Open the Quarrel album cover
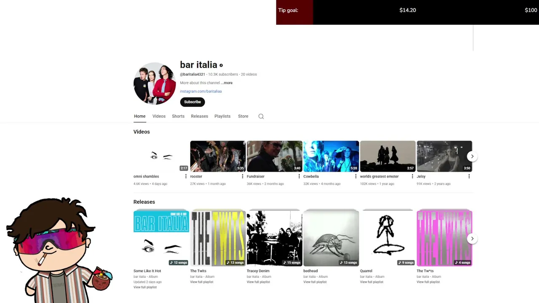The width and height of the screenshot is (539, 303). 388,238
